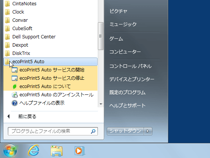The height and width of the screenshot is (158, 210).
Task: Open デバイスとプリンター from the Start menu
Action: coord(132,79)
